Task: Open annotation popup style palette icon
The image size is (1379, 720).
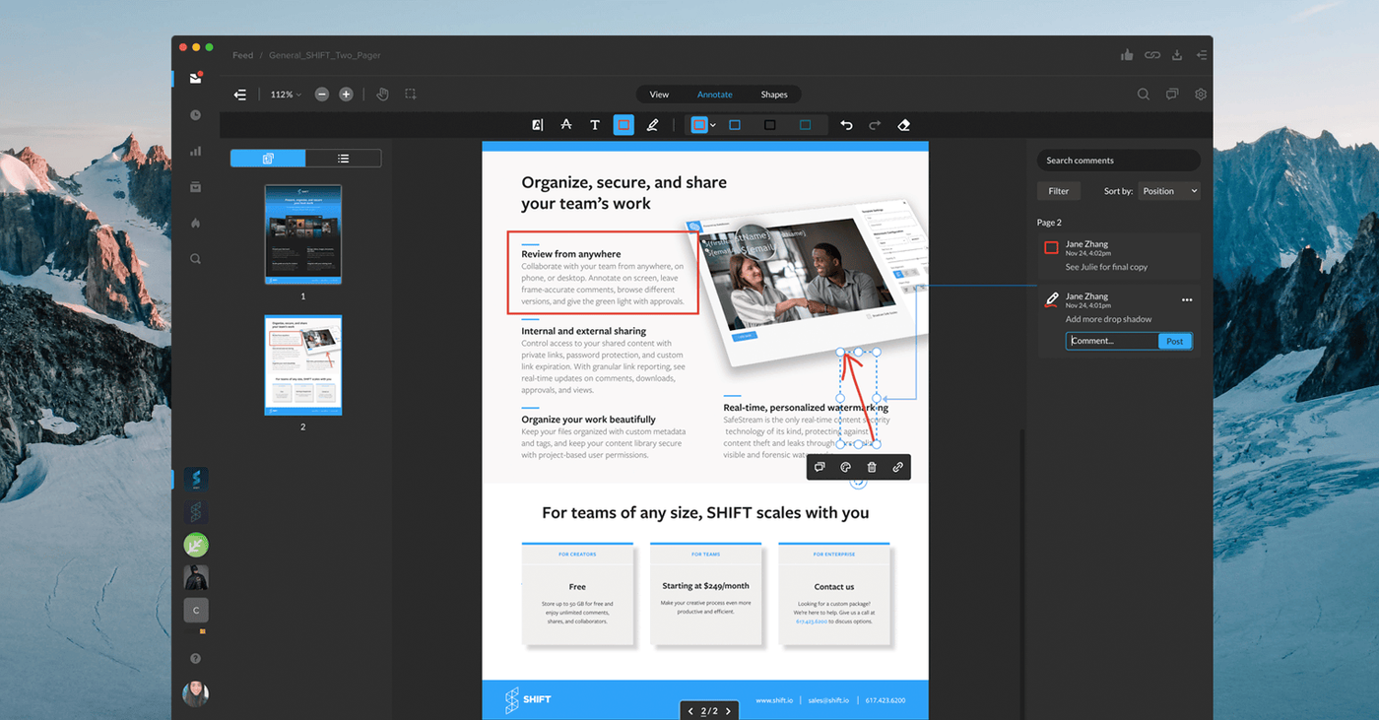Action: click(x=845, y=467)
